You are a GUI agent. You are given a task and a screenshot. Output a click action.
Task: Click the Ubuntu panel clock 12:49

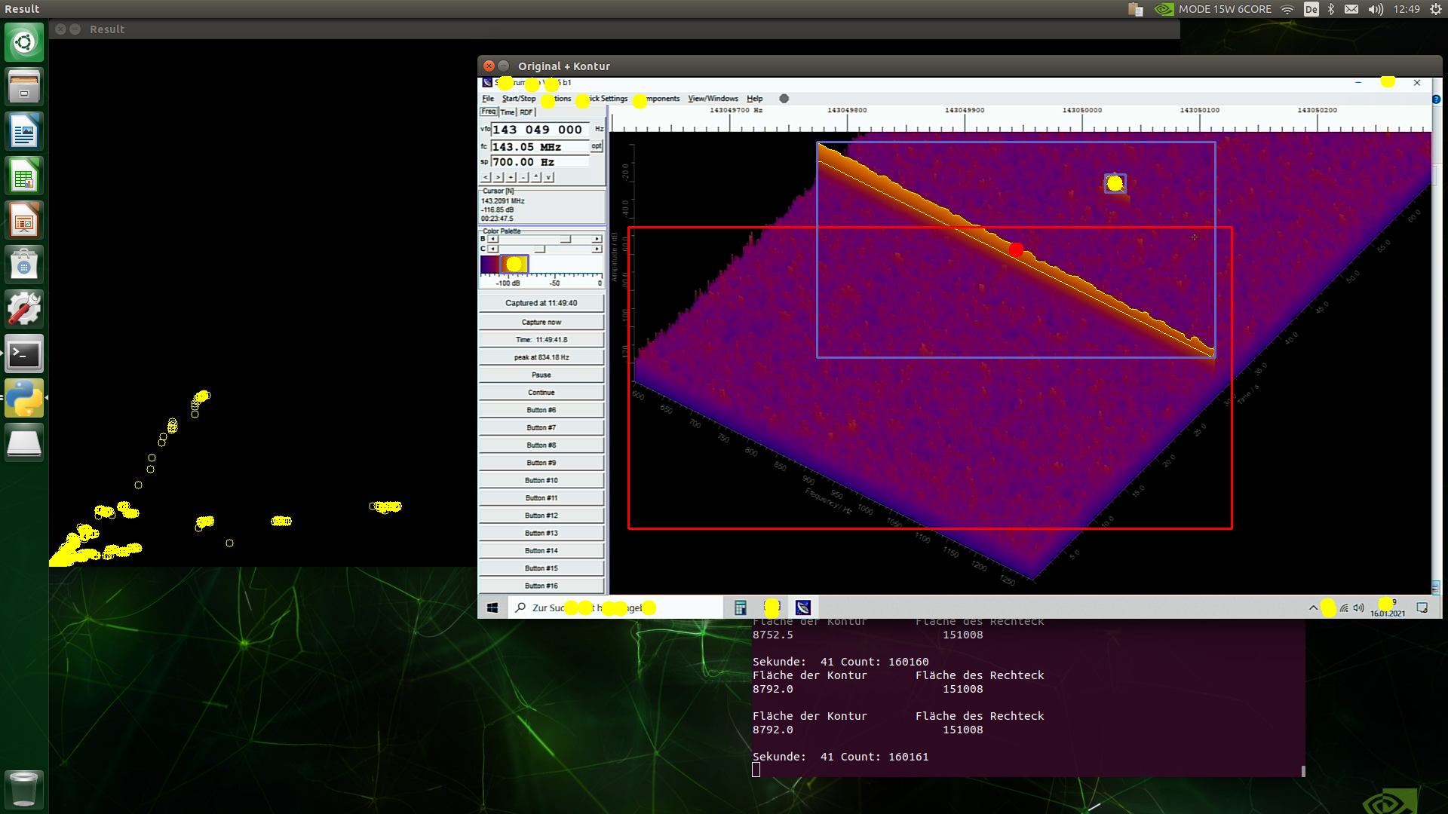coord(1407,9)
